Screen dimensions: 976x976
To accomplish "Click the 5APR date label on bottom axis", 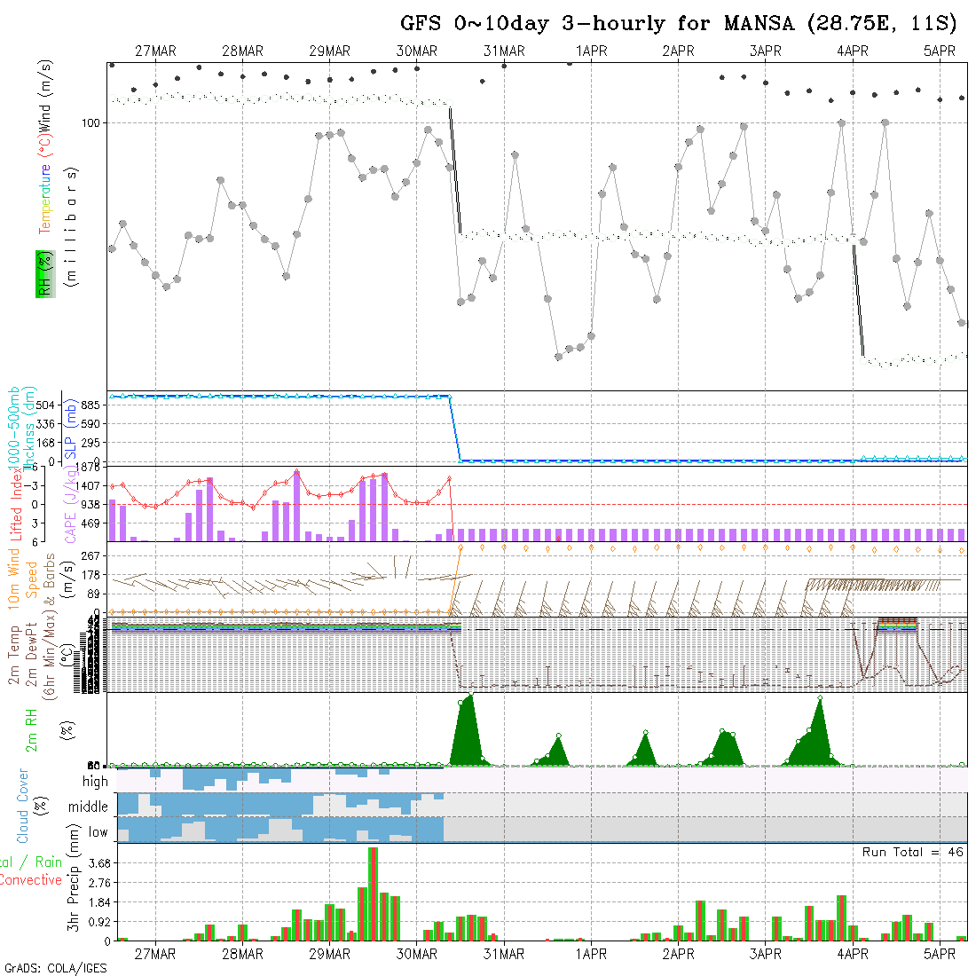I will [939, 954].
